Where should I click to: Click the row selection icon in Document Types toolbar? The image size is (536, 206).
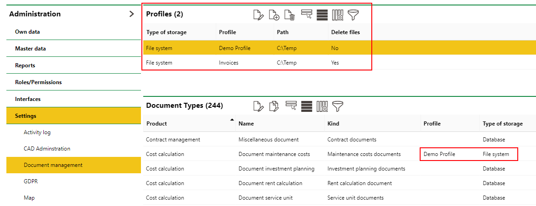click(291, 105)
